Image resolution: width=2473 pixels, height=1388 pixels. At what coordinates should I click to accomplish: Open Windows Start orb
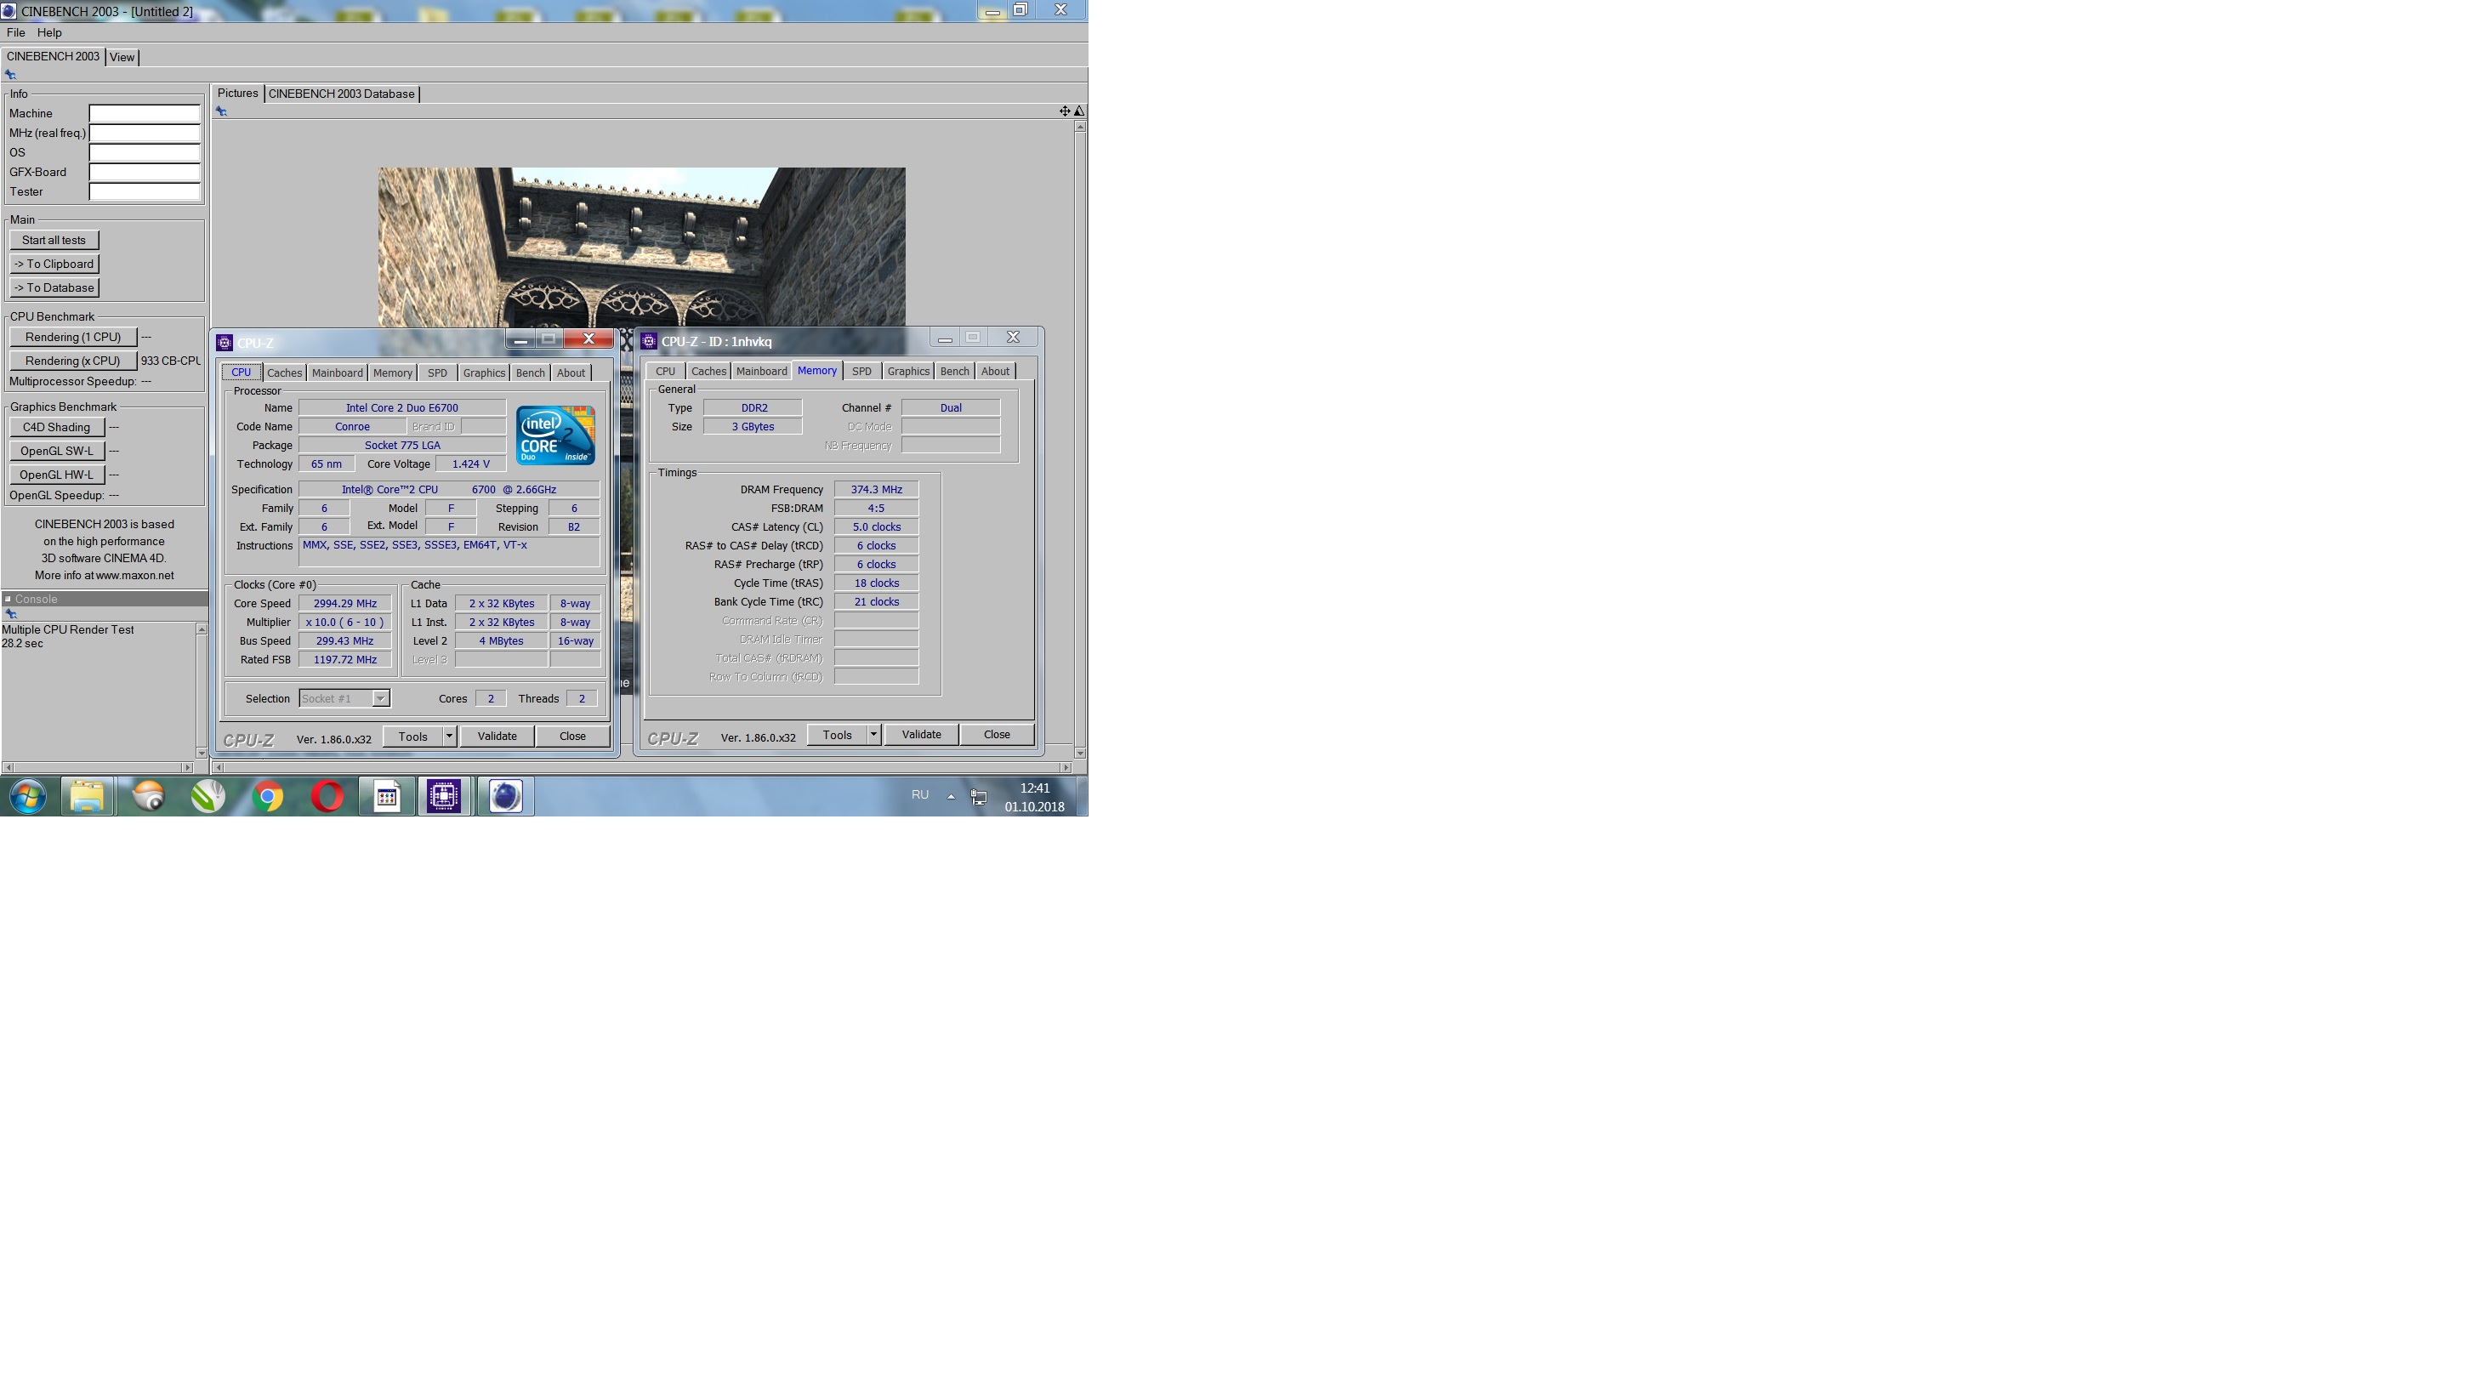pyautogui.click(x=28, y=796)
